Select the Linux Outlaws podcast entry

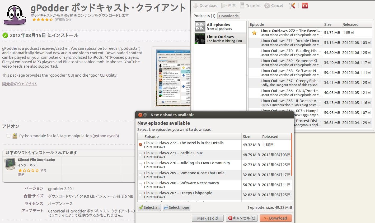[220, 39]
